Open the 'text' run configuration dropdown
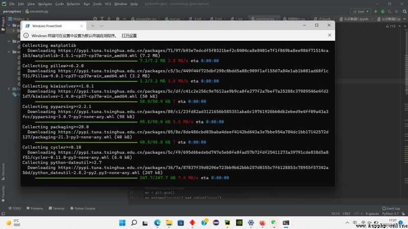 (361, 11)
